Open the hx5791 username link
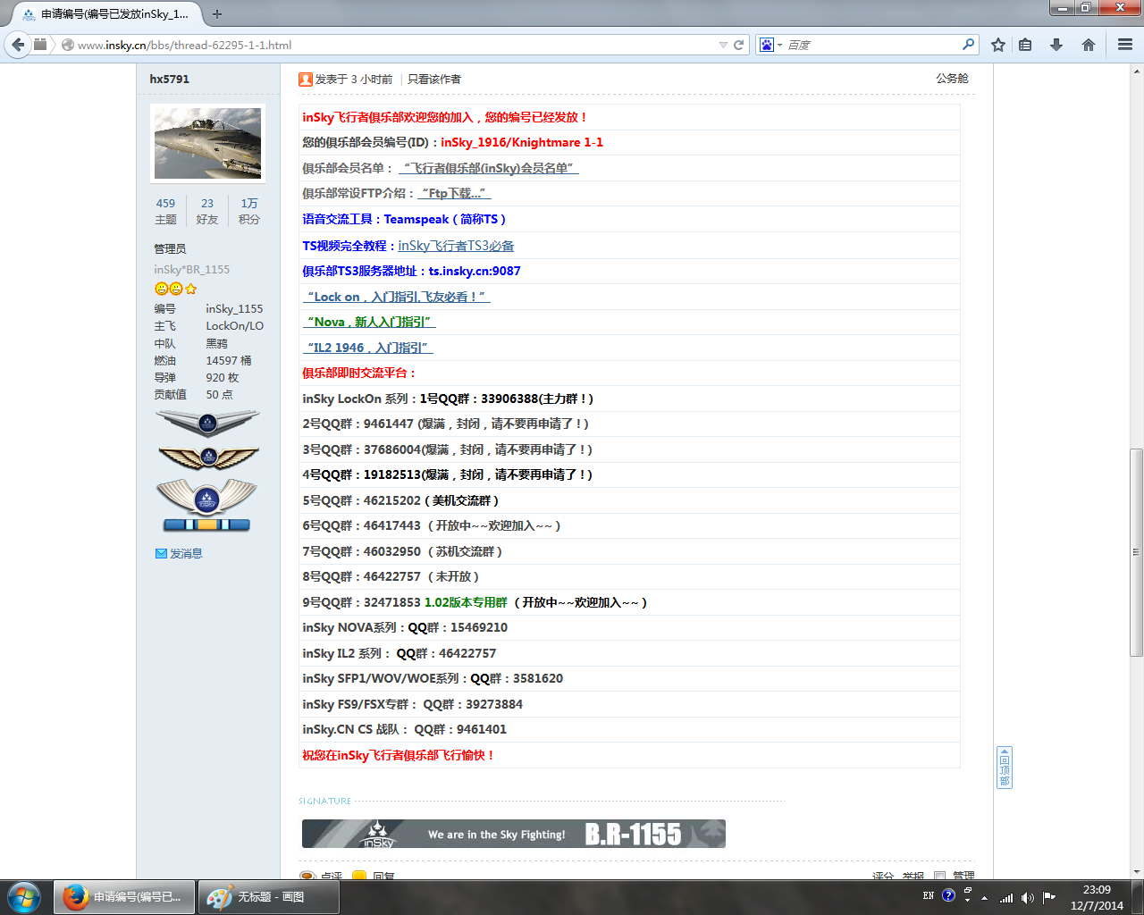This screenshot has width=1144, height=915. click(x=170, y=79)
